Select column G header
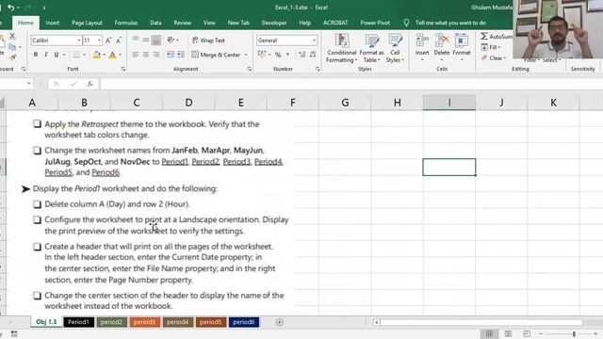 point(345,103)
